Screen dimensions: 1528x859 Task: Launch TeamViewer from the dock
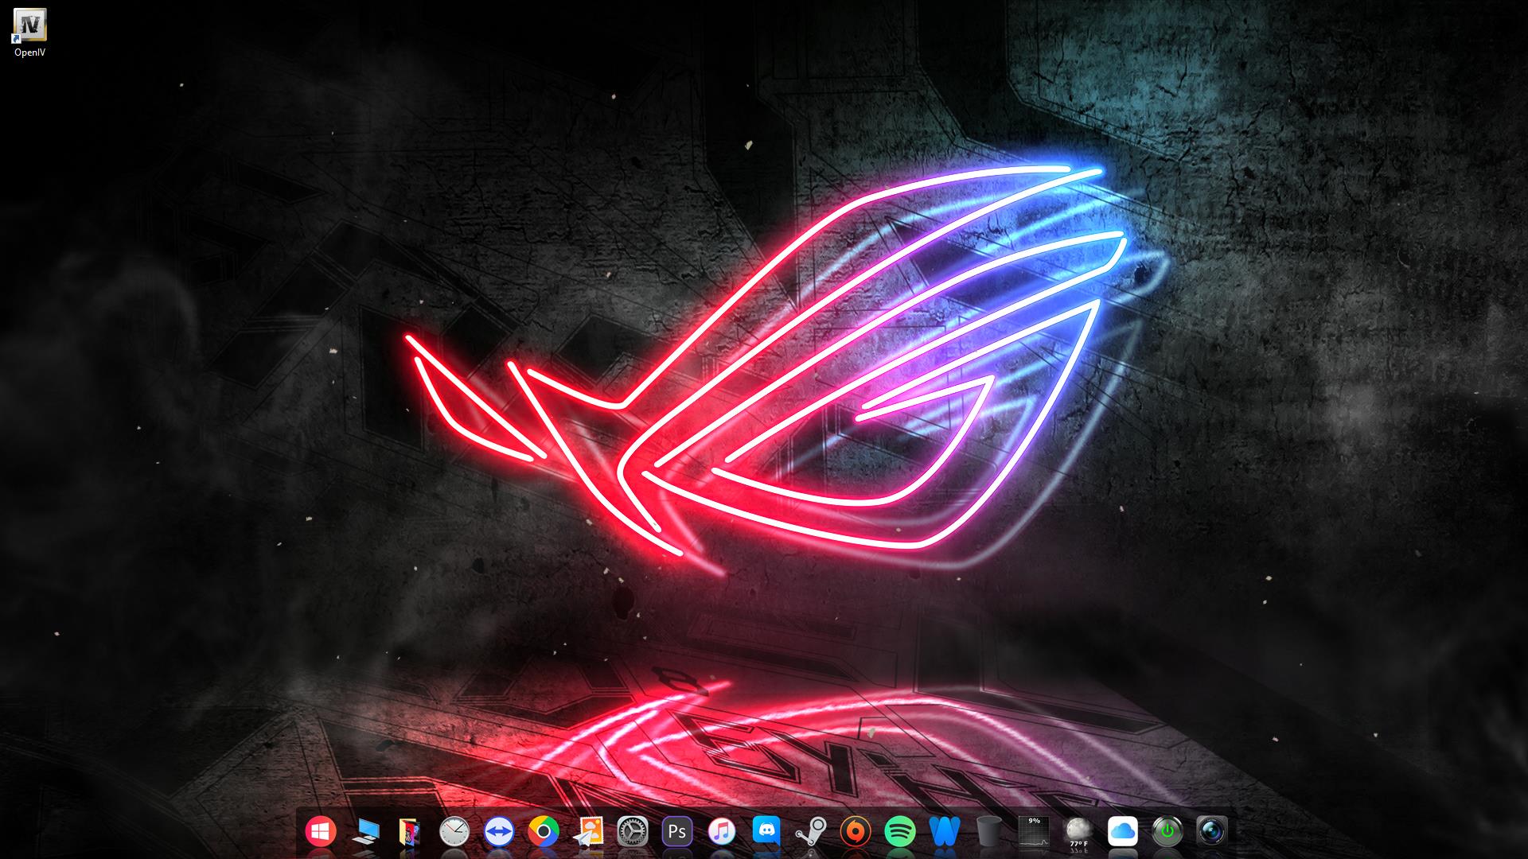499,832
